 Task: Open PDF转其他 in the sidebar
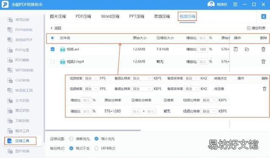(20, 30)
